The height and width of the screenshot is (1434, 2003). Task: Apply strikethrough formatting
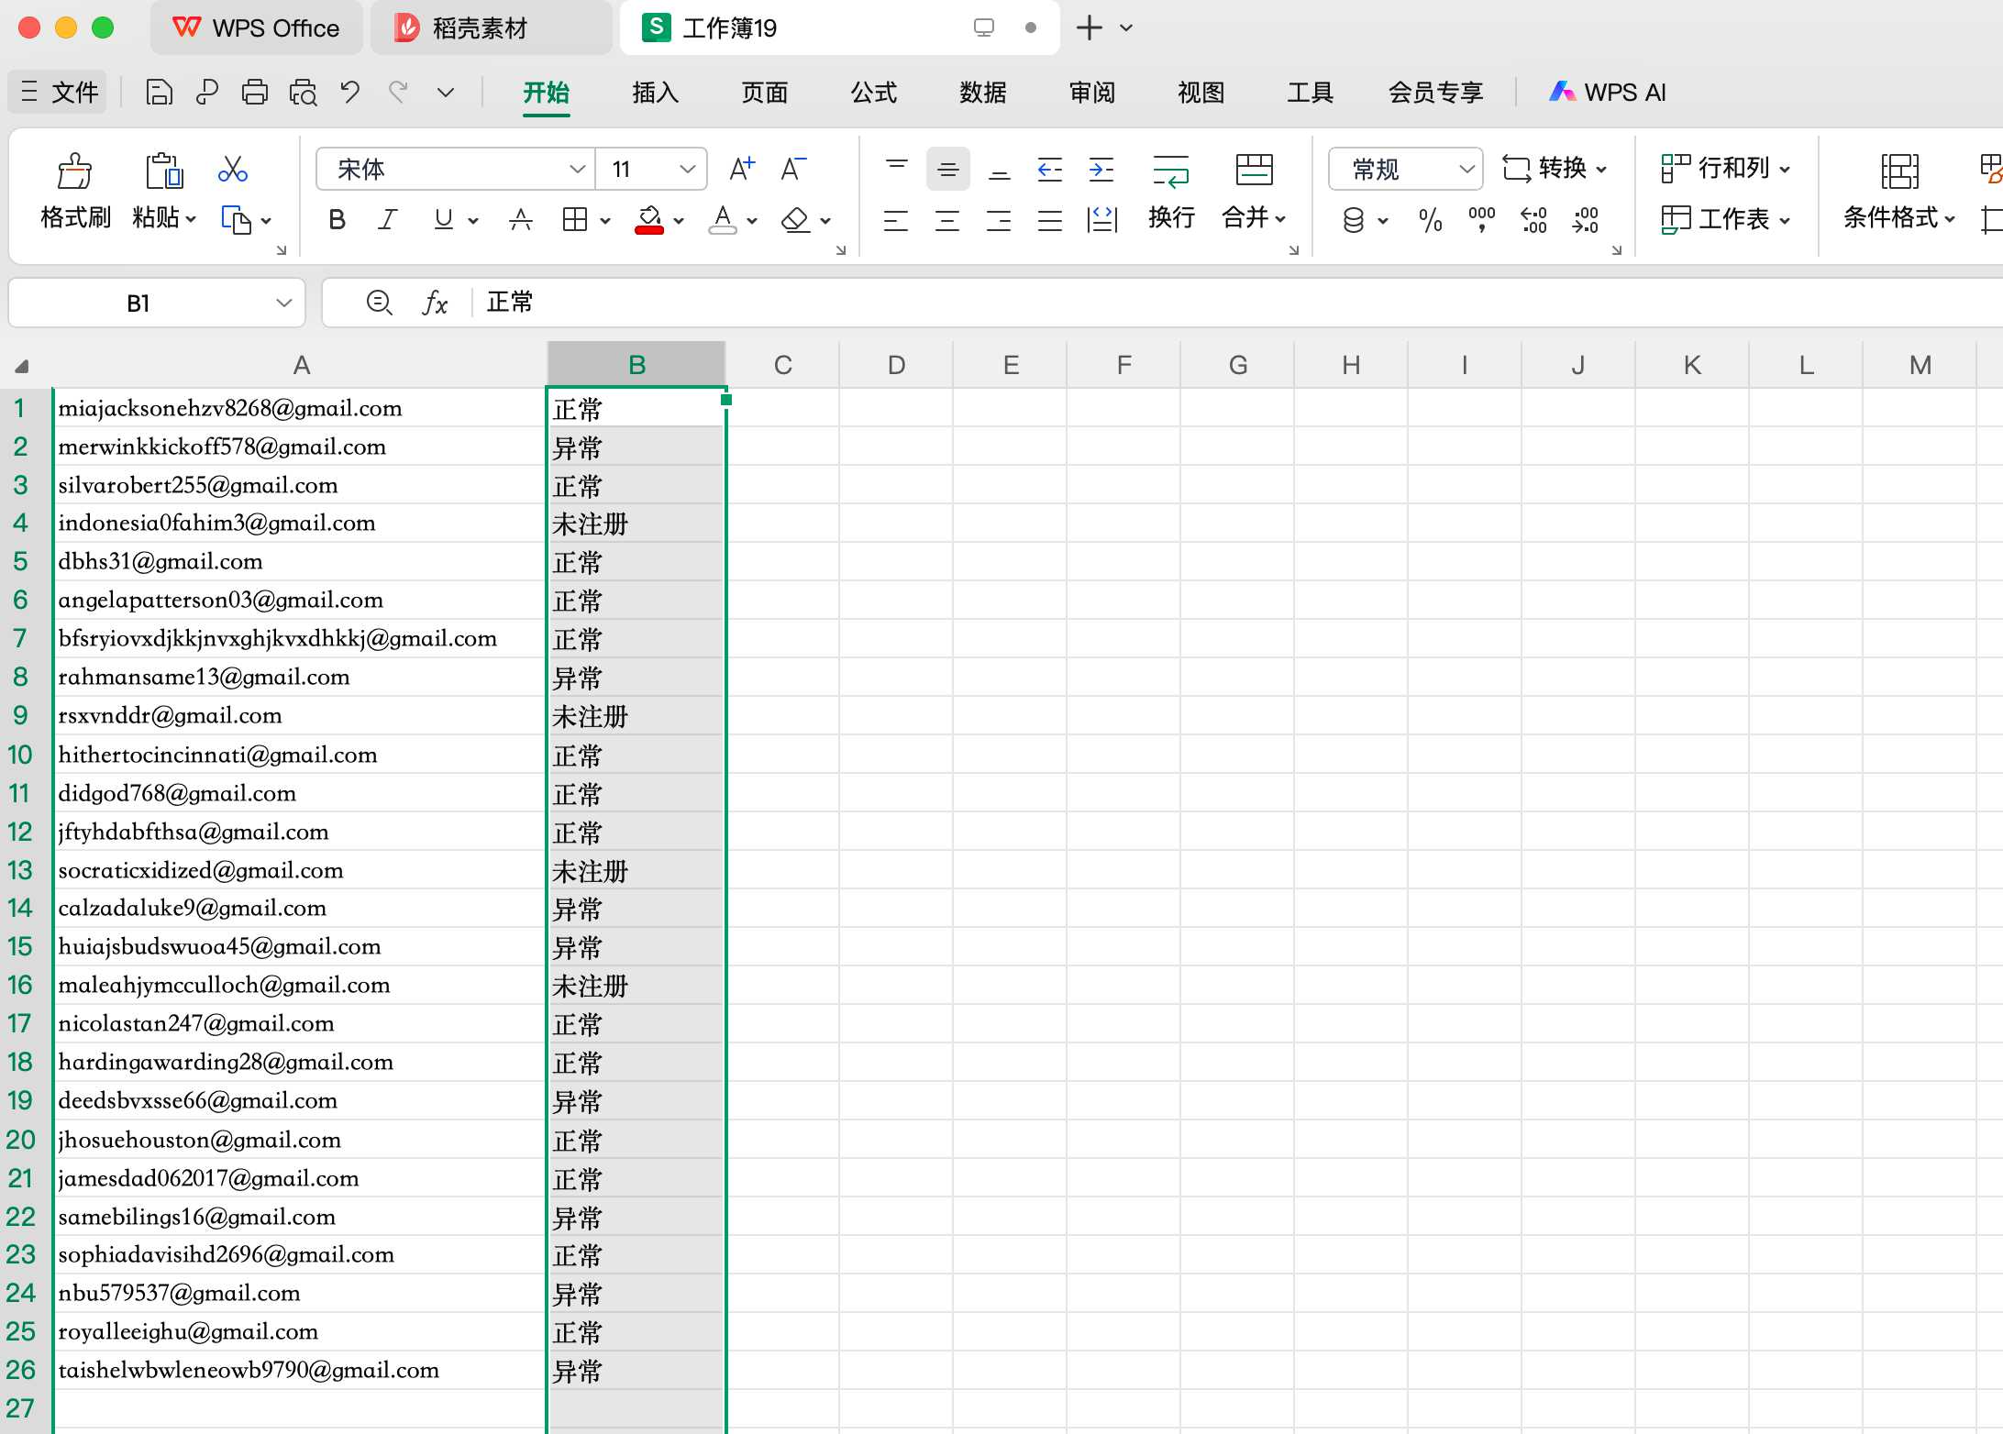coord(521,220)
